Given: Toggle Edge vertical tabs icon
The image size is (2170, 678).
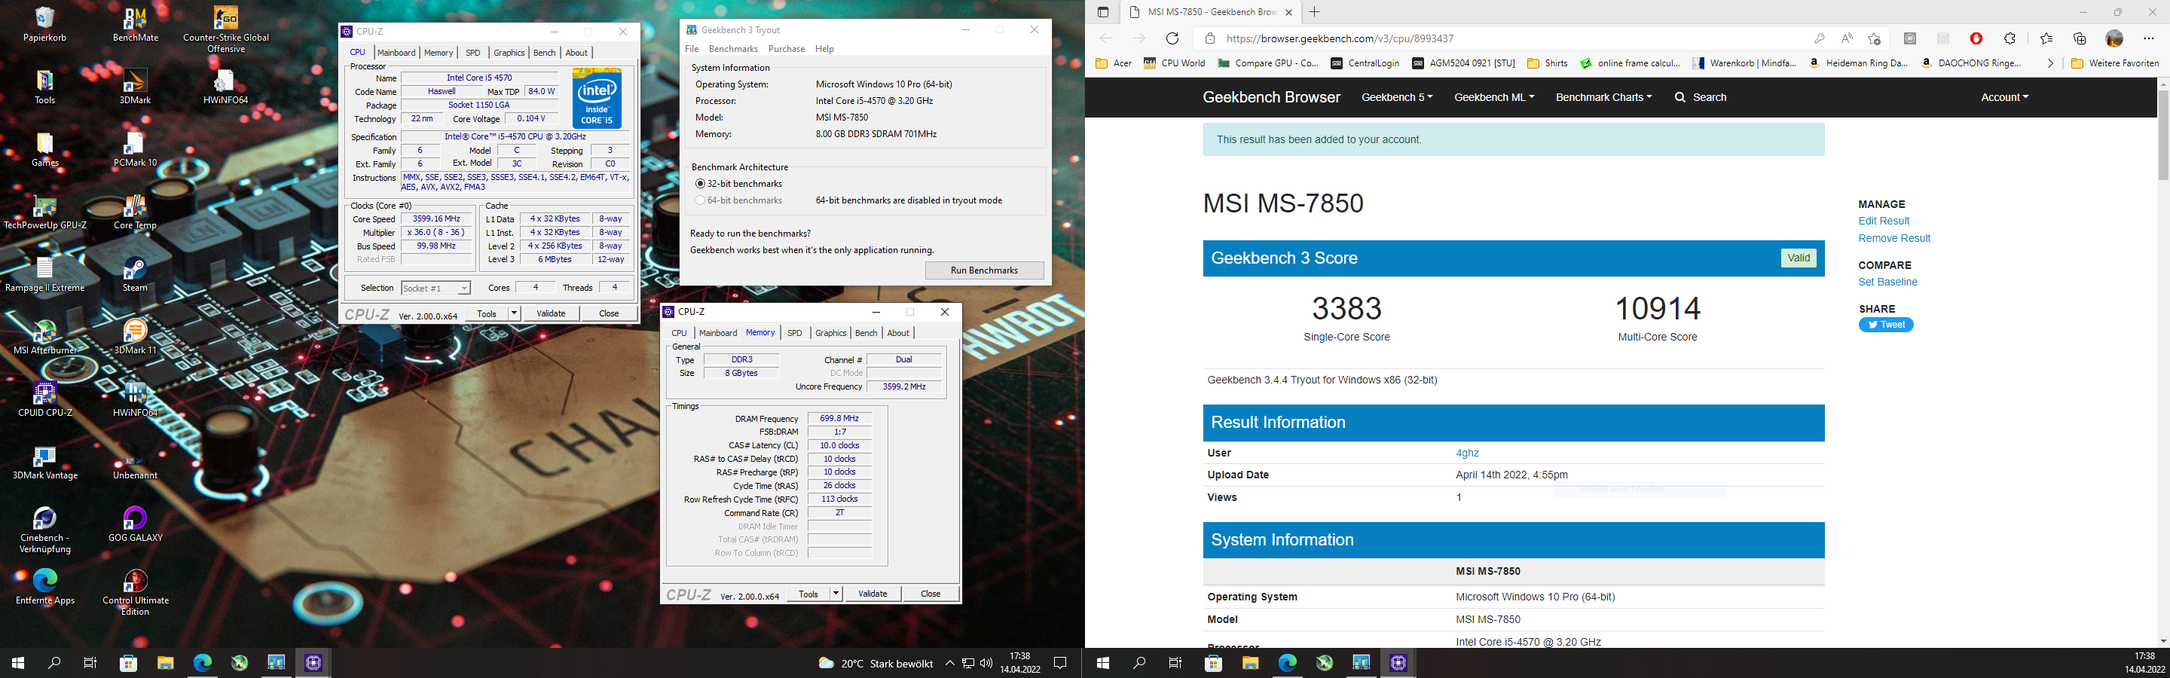Looking at the screenshot, I should (x=1102, y=12).
